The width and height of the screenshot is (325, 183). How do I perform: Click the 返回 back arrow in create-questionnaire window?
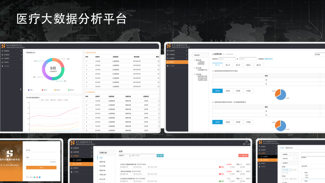[281, 148]
